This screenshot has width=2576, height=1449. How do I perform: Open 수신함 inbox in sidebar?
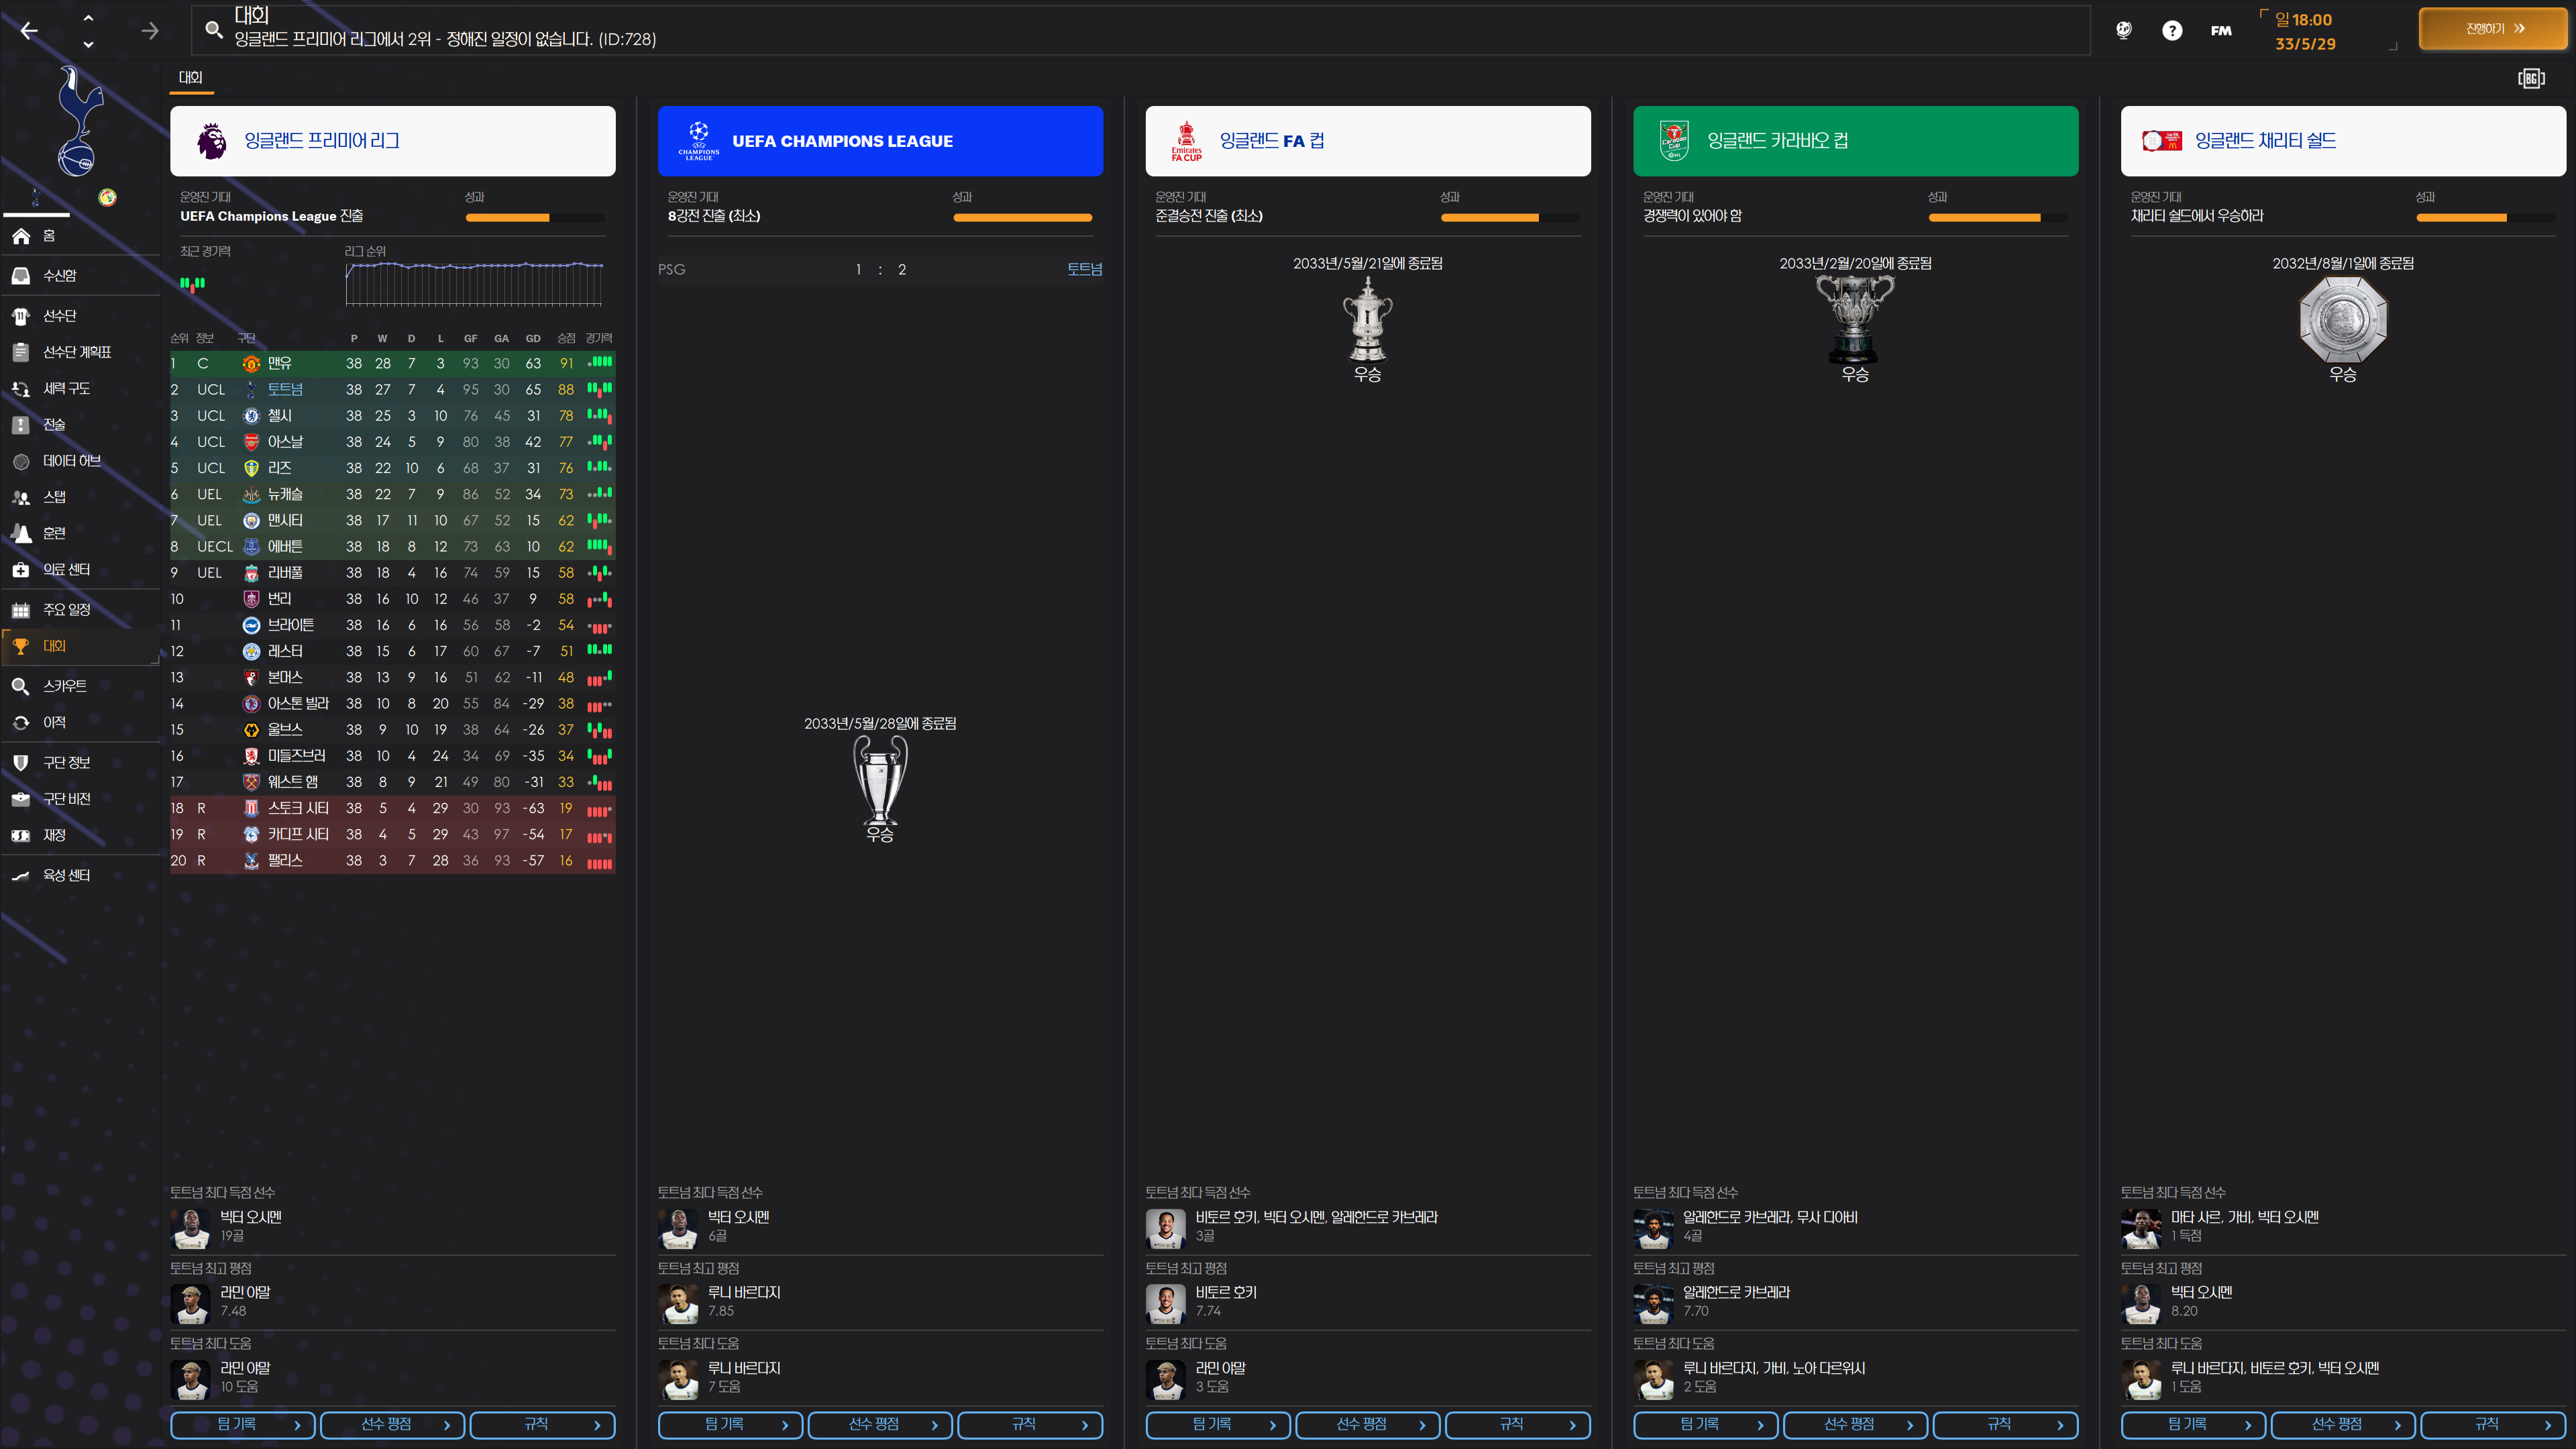(60, 275)
